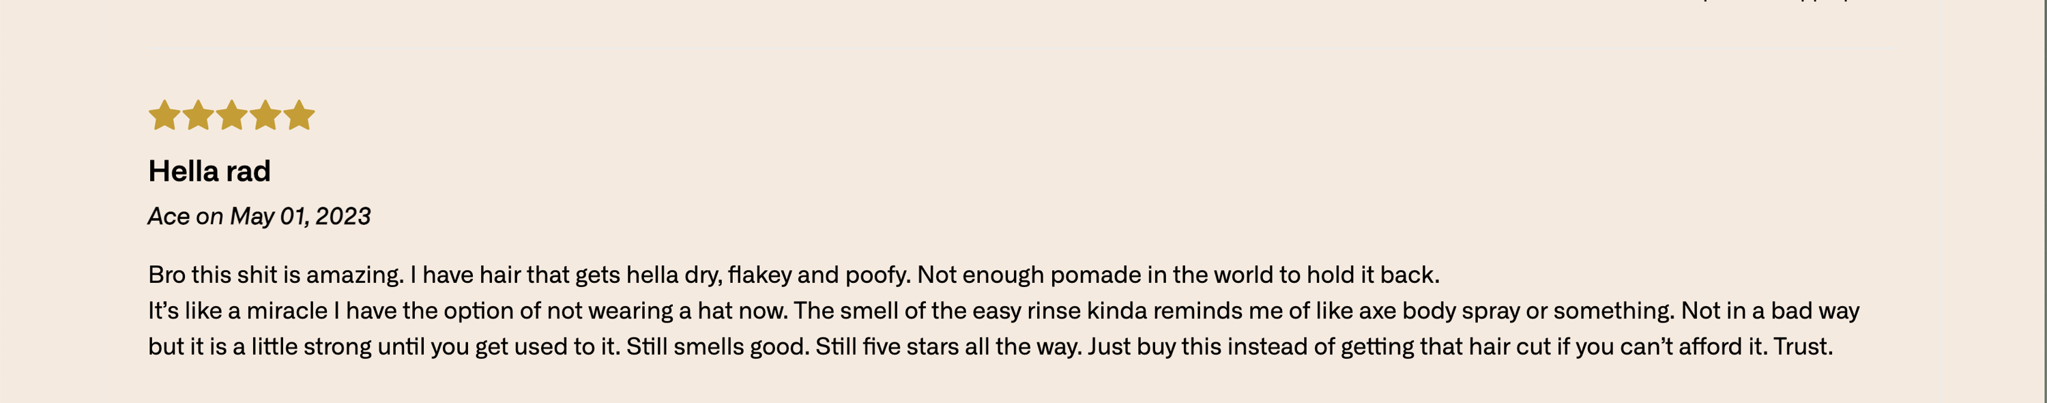
Task: Click "Still five stars all the way."
Action: point(949,346)
